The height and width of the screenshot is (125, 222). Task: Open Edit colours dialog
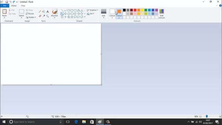162,14
